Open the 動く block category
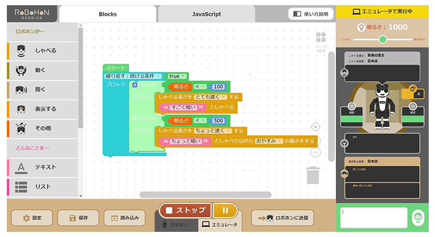The width and height of the screenshot is (435, 237). point(42,70)
